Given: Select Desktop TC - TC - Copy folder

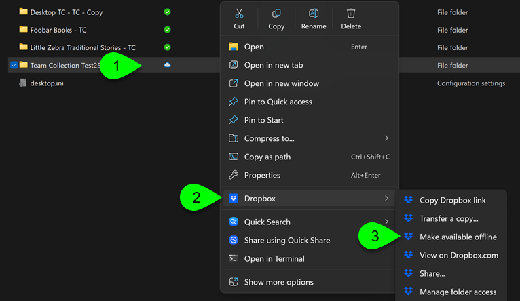Looking at the screenshot, I should click(x=66, y=12).
